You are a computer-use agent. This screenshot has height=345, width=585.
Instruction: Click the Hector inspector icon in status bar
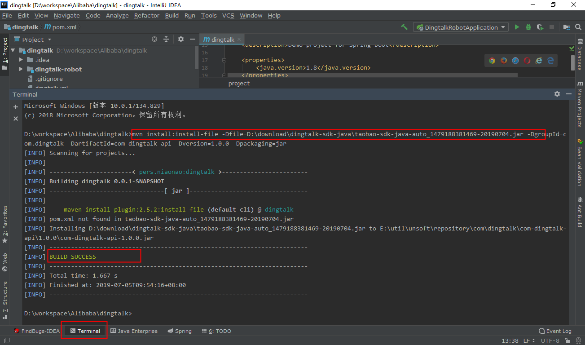pyautogui.click(x=579, y=341)
